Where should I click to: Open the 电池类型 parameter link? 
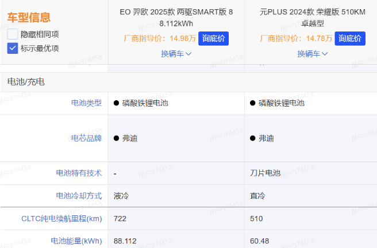86,103
